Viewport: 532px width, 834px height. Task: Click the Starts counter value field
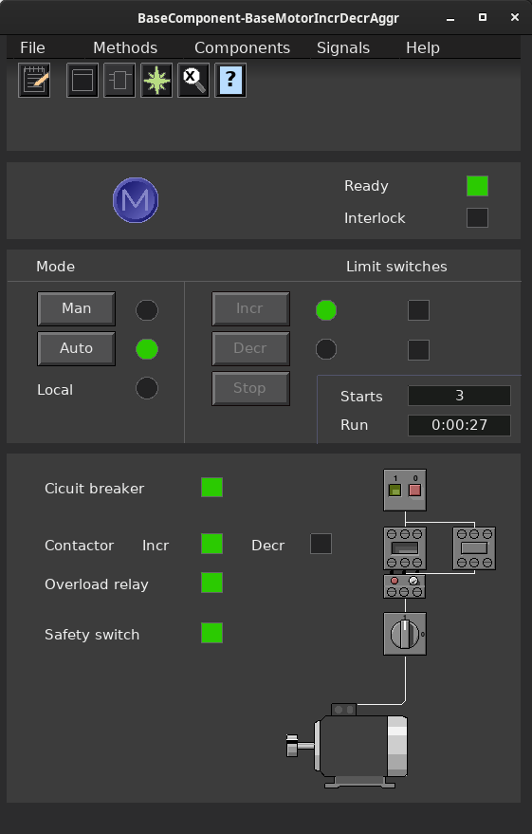pyautogui.click(x=459, y=396)
